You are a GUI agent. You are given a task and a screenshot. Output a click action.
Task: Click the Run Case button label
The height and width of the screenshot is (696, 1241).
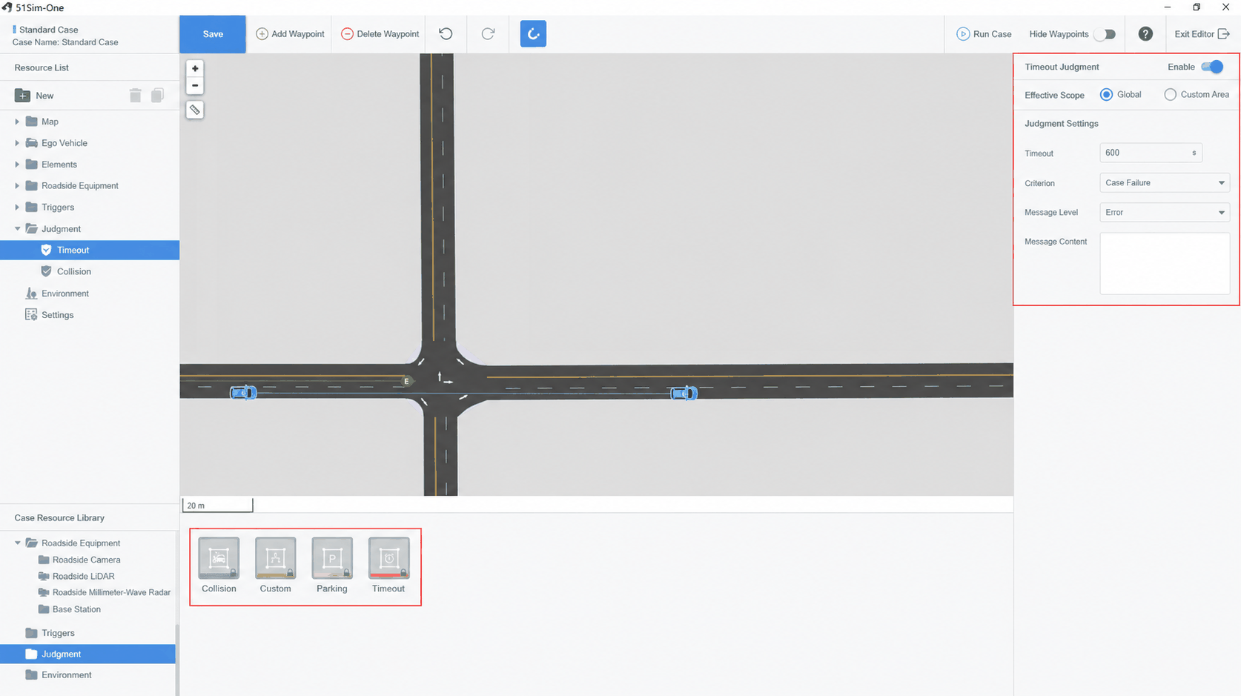992,34
